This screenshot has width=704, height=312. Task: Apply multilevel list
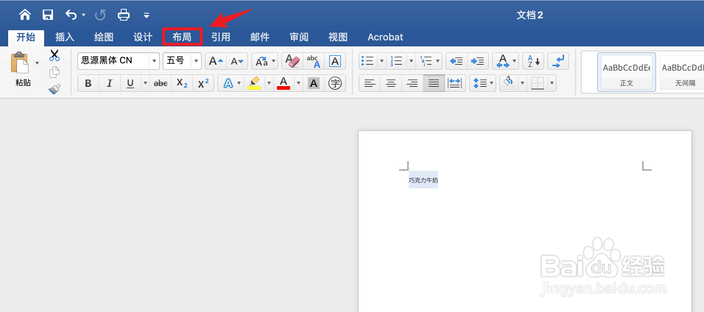pos(426,61)
